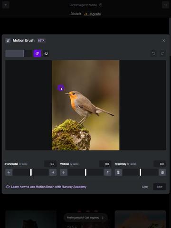Click the Clear button
The width and height of the screenshot is (171, 228).
click(x=145, y=187)
